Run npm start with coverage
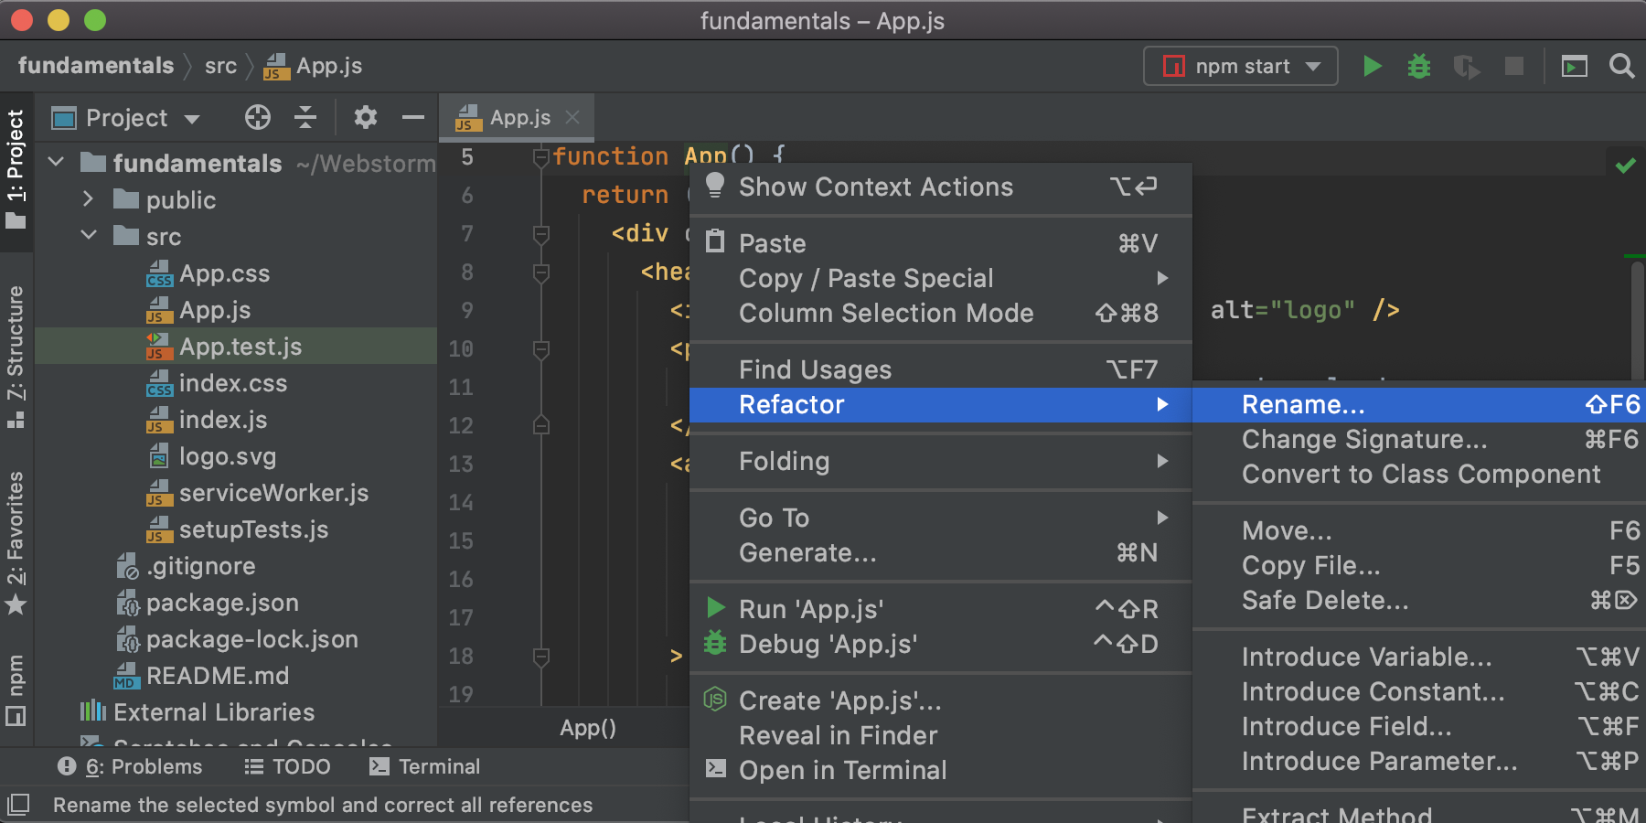Screen dimensions: 1646x823 1466,66
